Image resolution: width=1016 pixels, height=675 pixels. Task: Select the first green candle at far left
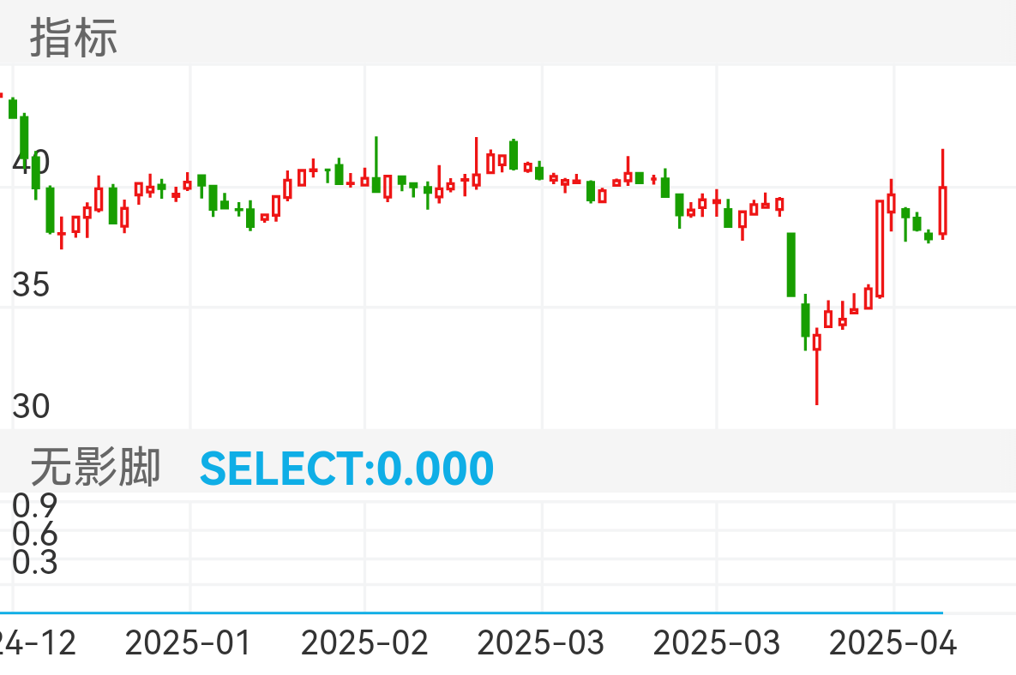(13, 109)
